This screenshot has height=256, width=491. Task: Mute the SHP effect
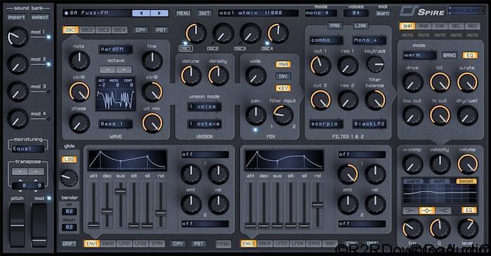407,35
